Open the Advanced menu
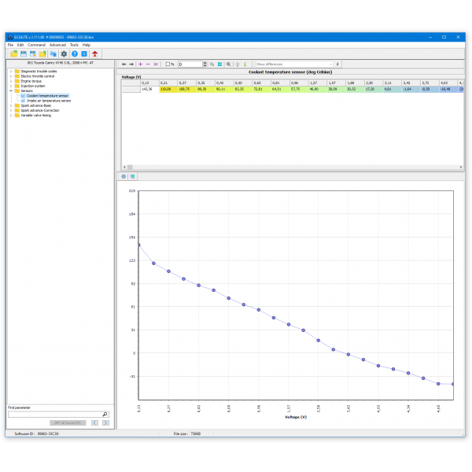Screen dimensions: 472x472 (58, 45)
